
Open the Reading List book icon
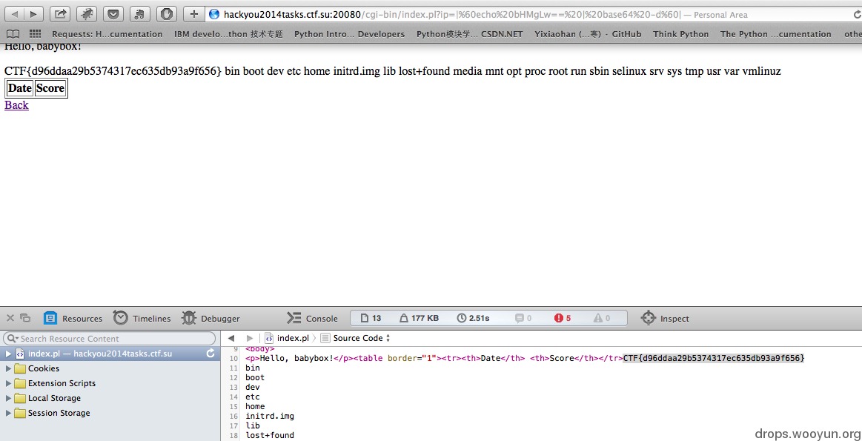[12, 34]
